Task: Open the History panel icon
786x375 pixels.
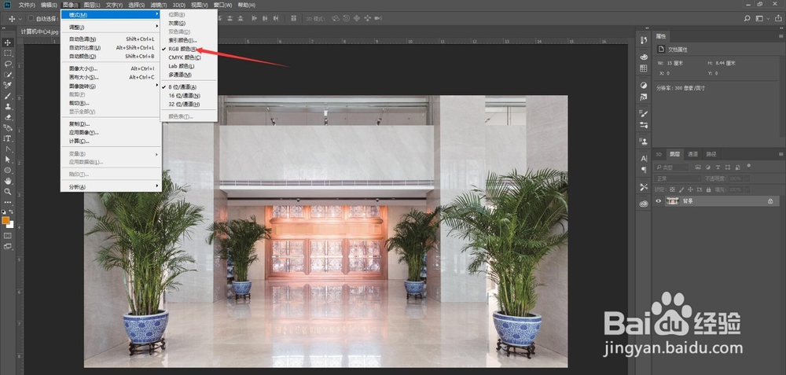Action: [644, 40]
